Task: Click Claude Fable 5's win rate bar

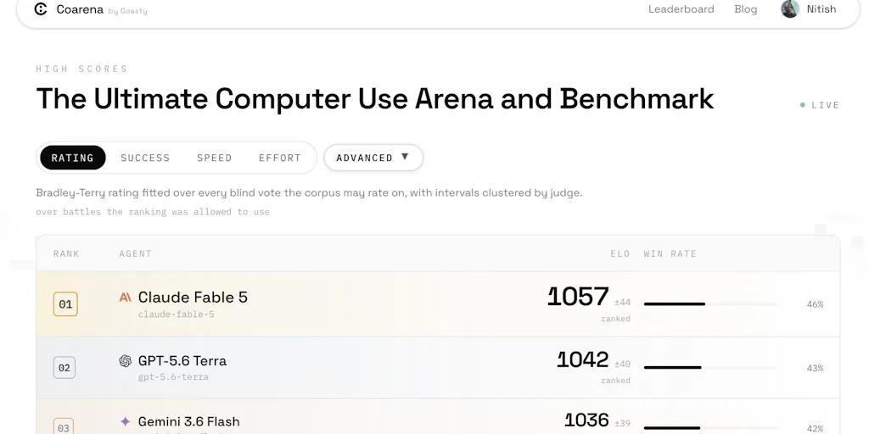Action: pyautogui.click(x=710, y=304)
